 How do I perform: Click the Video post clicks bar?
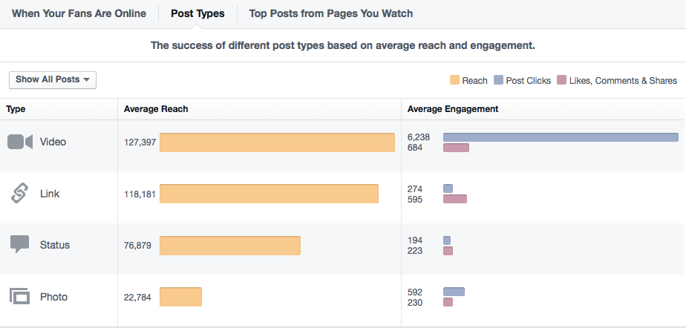click(561, 137)
